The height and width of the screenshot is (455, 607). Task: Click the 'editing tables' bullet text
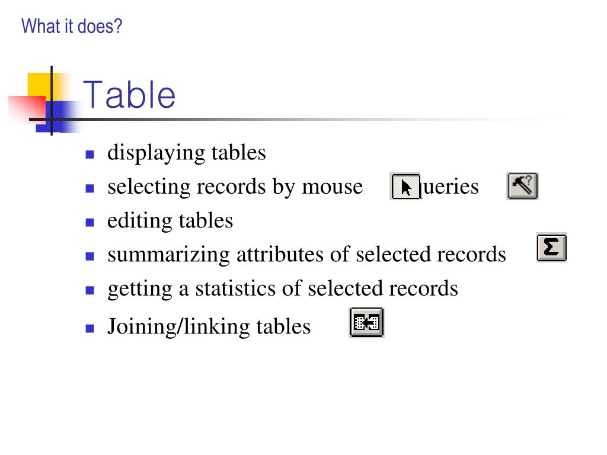[x=170, y=222]
